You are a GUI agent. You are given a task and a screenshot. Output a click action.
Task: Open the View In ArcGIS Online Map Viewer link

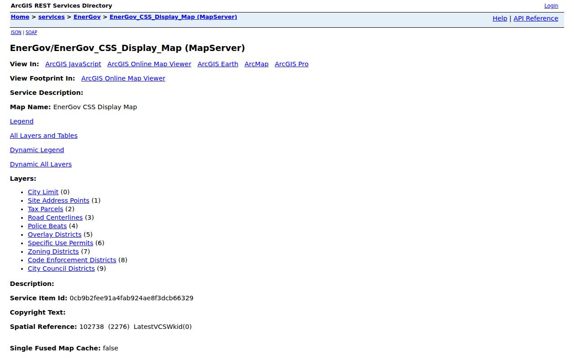click(149, 64)
